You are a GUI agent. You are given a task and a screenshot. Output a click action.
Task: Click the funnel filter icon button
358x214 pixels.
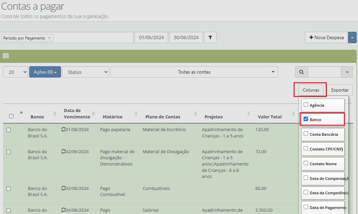pos(210,37)
